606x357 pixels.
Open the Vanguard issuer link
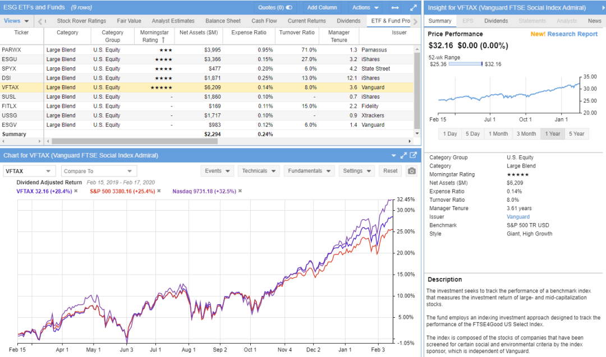tap(518, 217)
